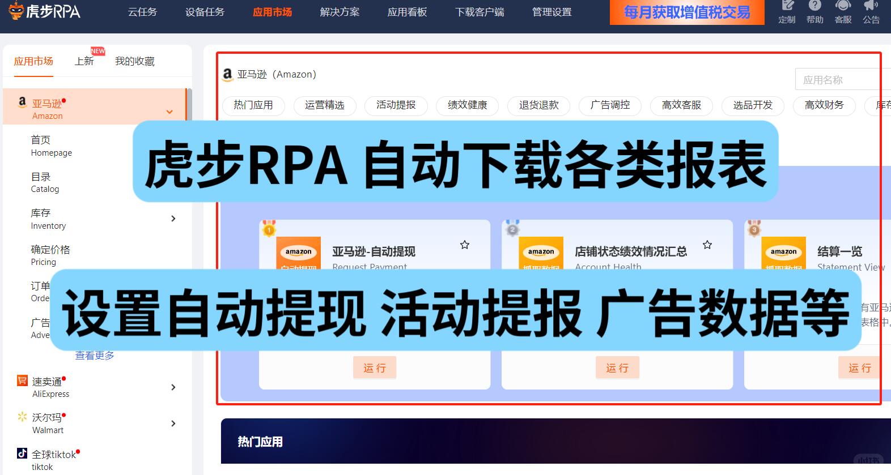This screenshot has width=891, height=475.
Task: Open 管理设置 in the top navigation
Action: coord(551,12)
